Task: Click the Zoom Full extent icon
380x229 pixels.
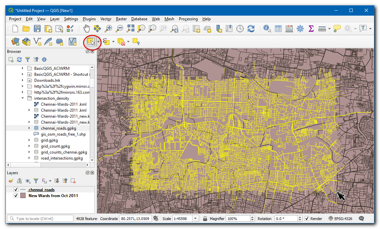Action: pyautogui.click(x=130, y=29)
